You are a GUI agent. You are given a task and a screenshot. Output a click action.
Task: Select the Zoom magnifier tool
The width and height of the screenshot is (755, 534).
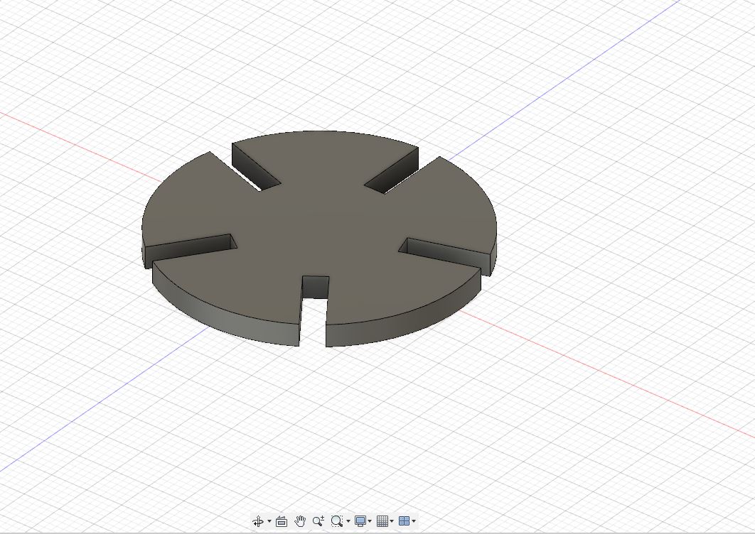click(318, 521)
